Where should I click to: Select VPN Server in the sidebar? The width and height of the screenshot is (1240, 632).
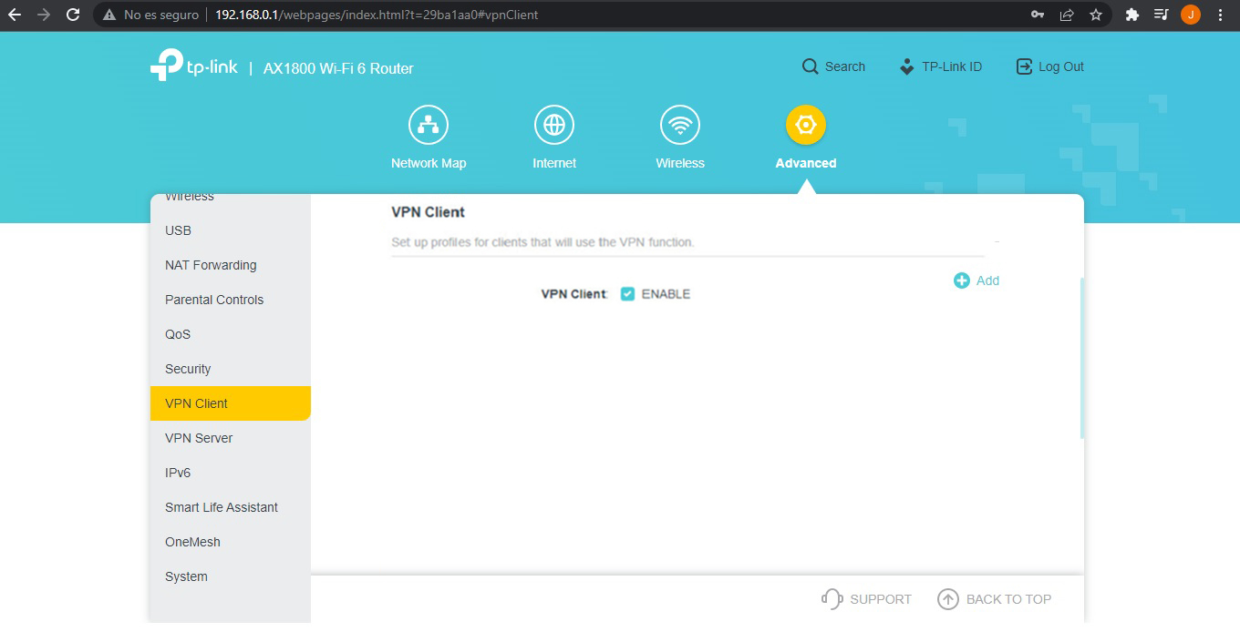[x=199, y=438]
